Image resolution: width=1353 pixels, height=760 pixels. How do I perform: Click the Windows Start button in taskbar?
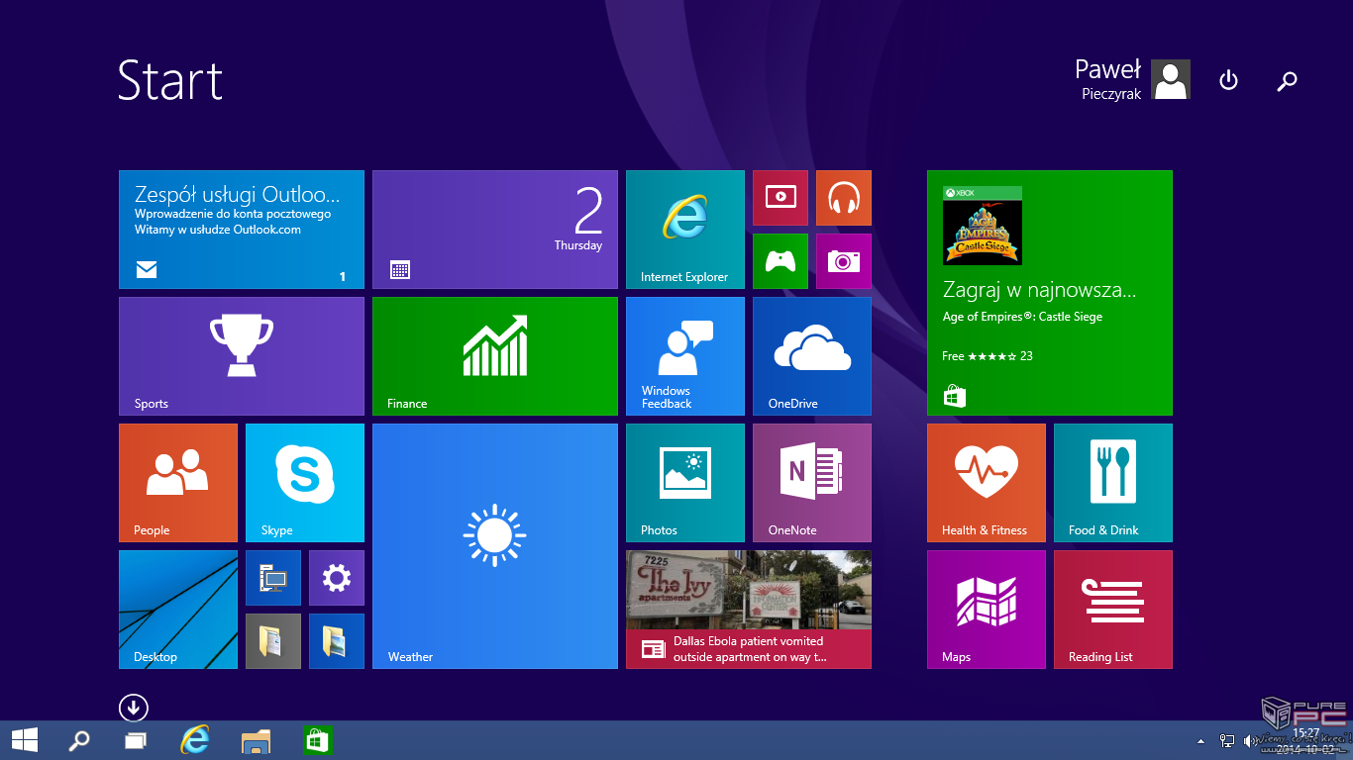[x=25, y=739]
